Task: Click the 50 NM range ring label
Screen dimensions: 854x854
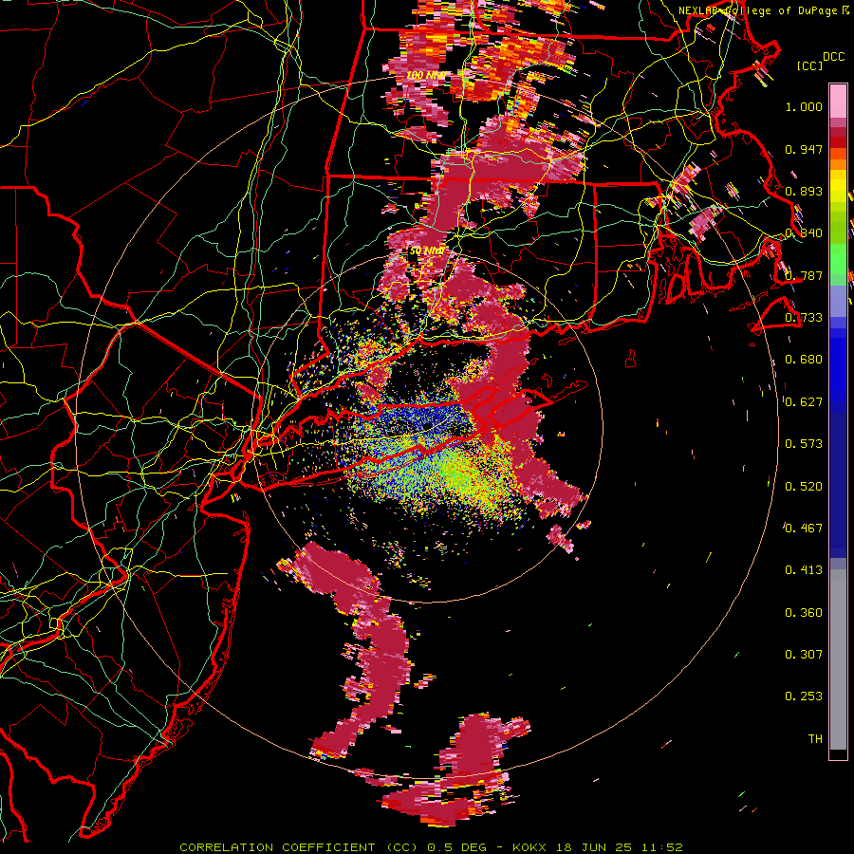Action: pyautogui.click(x=426, y=251)
